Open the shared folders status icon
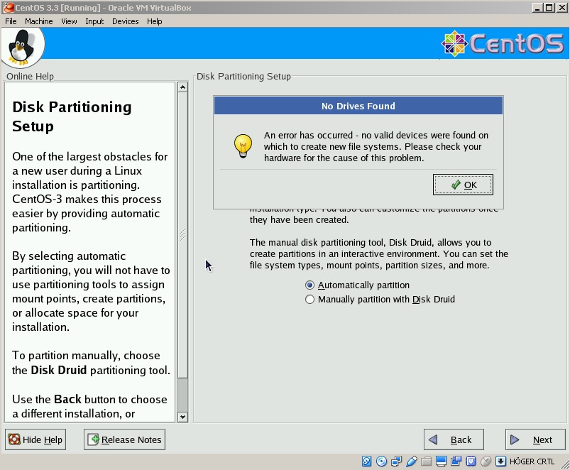This screenshot has width=570, height=470. (426, 461)
